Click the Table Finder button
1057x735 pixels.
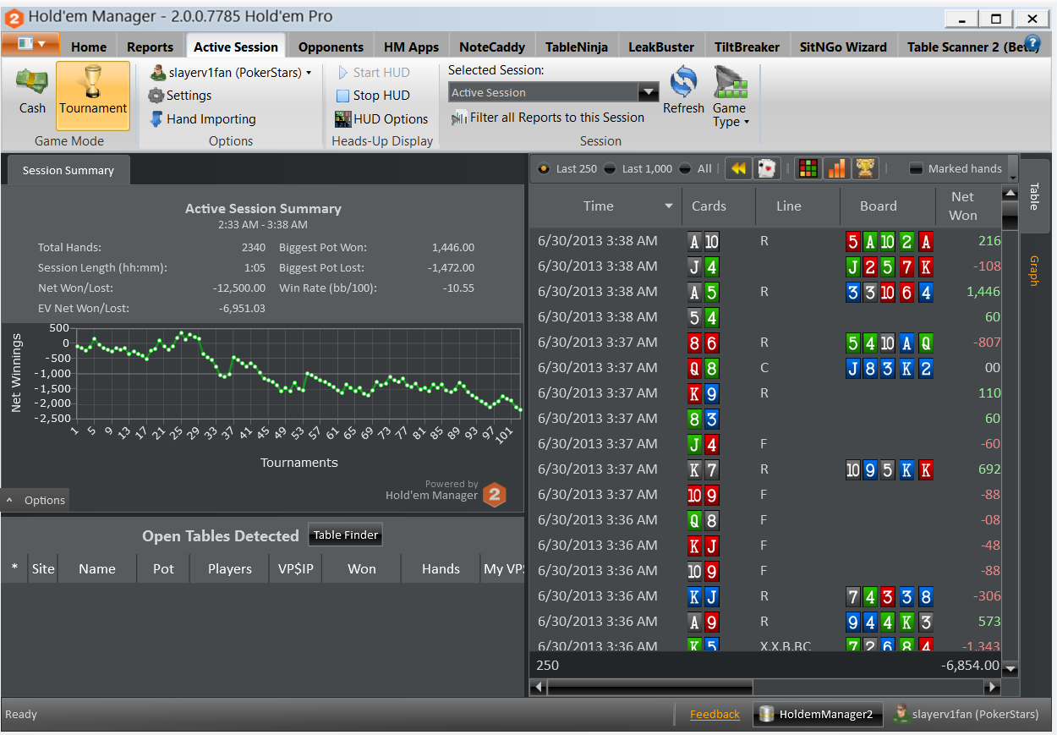click(345, 535)
